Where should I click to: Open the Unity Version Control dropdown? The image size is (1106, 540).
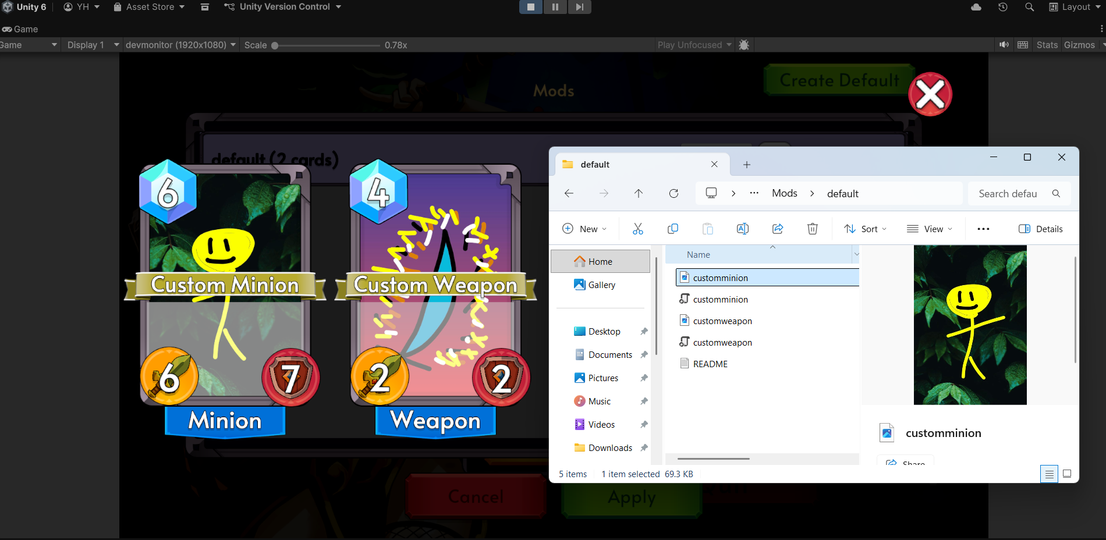coord(283,7)
